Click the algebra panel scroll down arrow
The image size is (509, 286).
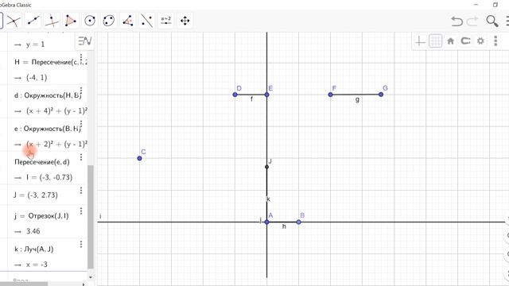pyautogui.click(x=91, y=277)
